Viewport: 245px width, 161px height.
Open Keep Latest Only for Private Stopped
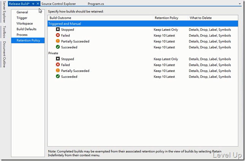point(166,59)
